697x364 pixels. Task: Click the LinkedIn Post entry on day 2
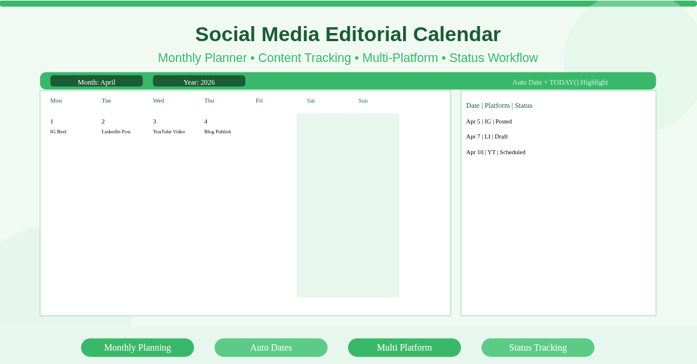(x=116, y=132)
